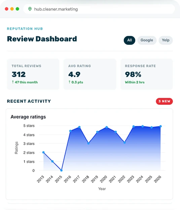Click the location pin icon in address bar

pyautogui.click(x=30, y=9)
